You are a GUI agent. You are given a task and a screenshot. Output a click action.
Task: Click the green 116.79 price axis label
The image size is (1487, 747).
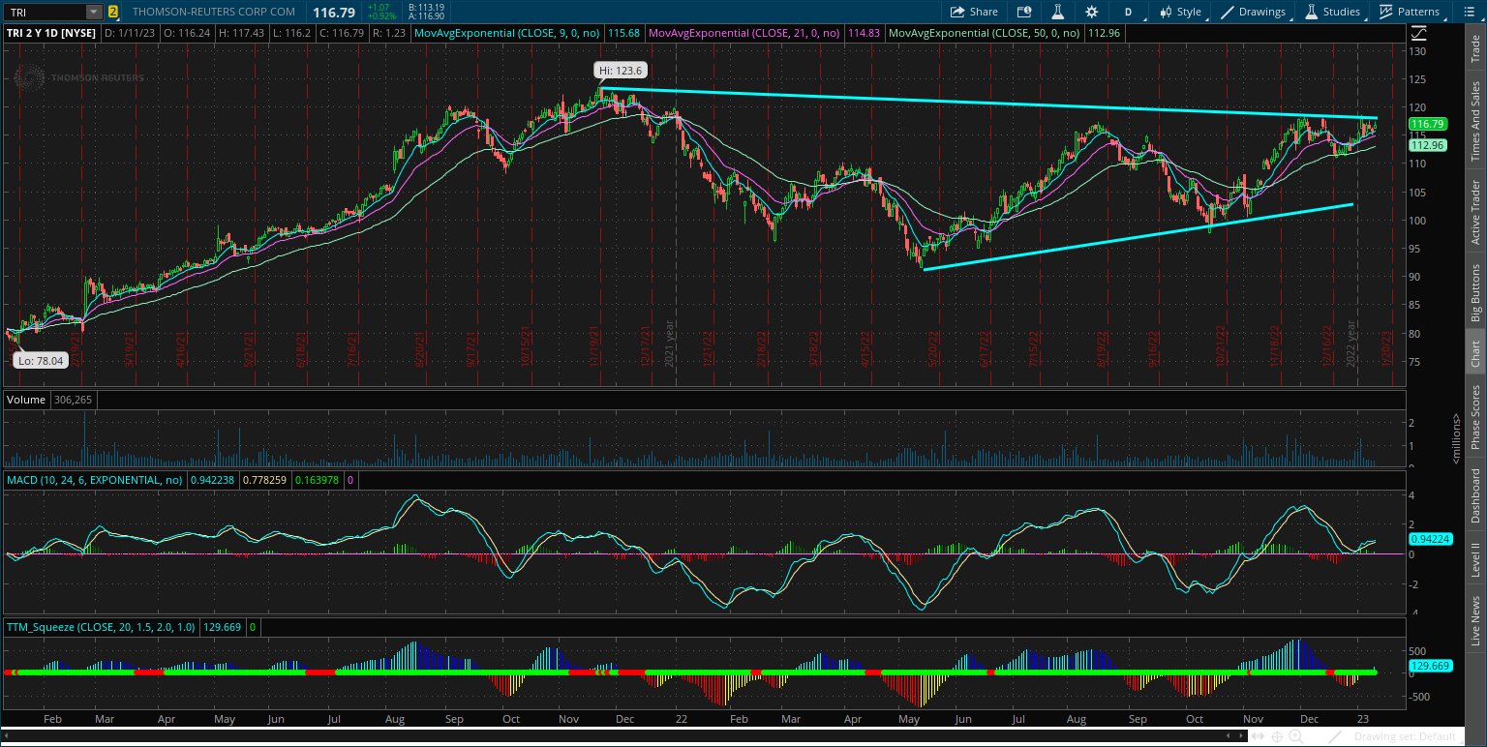click(x=1428, y=124)
